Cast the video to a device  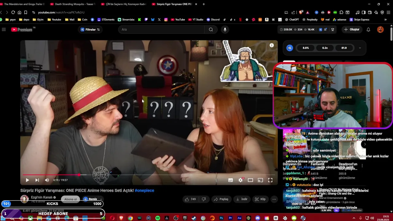coord(260,180)
